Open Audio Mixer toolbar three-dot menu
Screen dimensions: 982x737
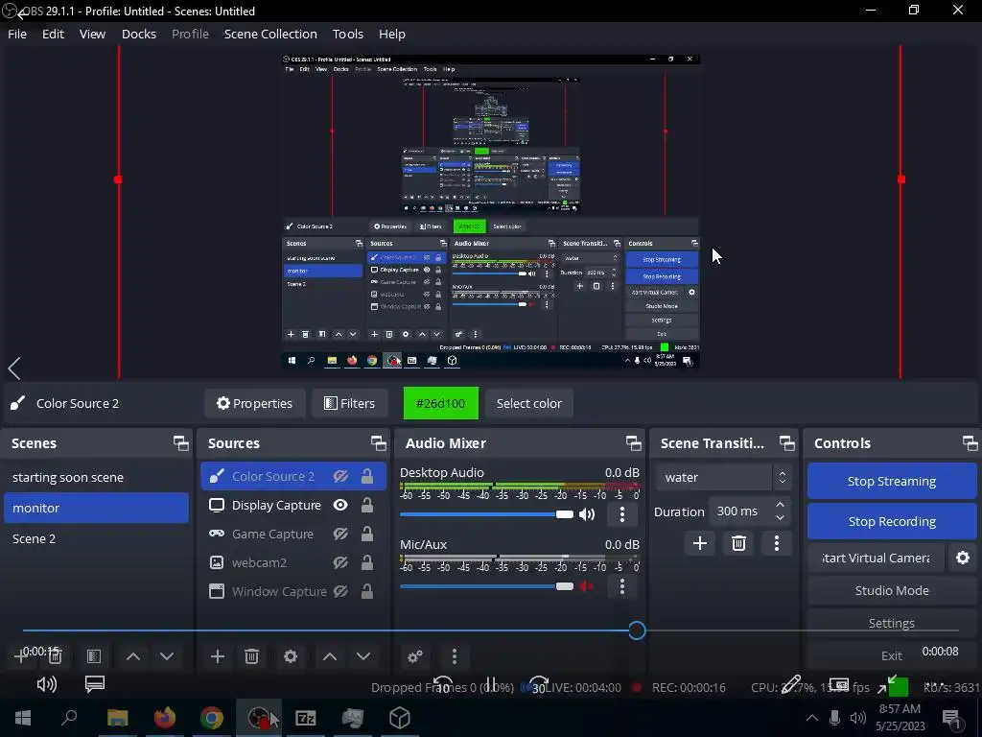click(x=454, y=656)
